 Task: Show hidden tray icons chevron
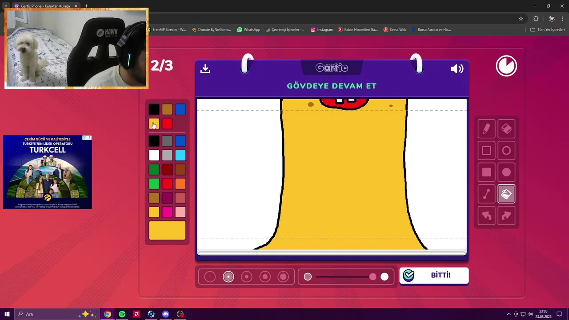(x=509, y=314)
